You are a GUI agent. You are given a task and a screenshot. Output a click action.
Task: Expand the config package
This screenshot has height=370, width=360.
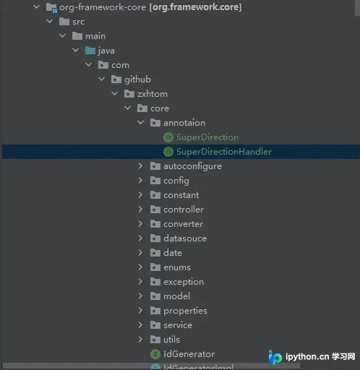[x=141, y=181]
